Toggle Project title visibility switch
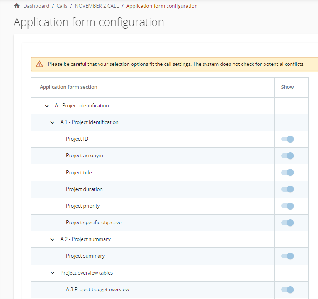 point(287,173)
